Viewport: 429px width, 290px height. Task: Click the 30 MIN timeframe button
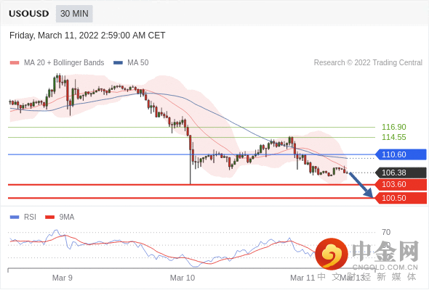click(x=74, y=14)
